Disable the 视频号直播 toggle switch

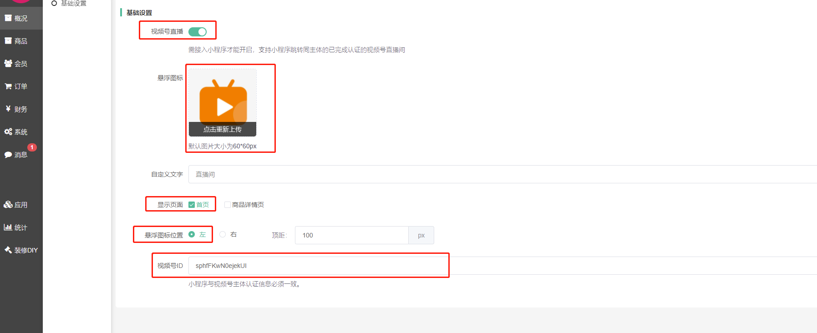click(x=198, y=32)
